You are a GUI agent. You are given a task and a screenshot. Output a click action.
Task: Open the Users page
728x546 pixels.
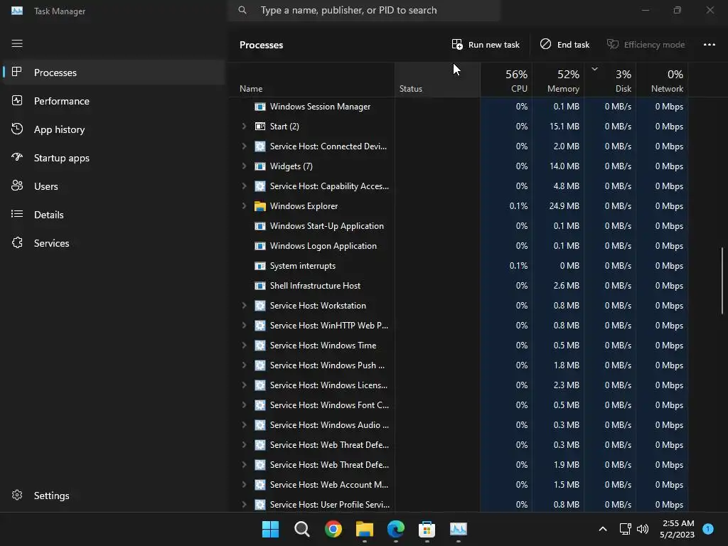point(113,186)
